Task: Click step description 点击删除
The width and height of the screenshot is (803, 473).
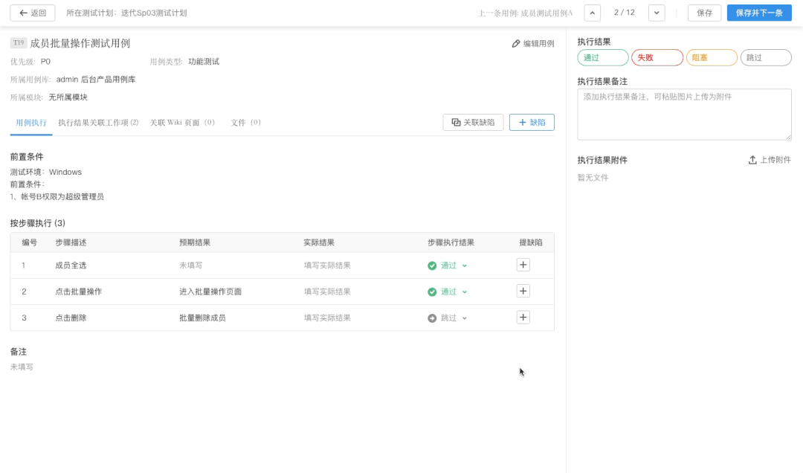Action: coord(71,318)
